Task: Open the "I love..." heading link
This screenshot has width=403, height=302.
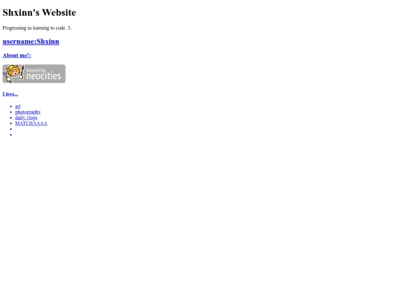Action: click(x=10, y=94)
